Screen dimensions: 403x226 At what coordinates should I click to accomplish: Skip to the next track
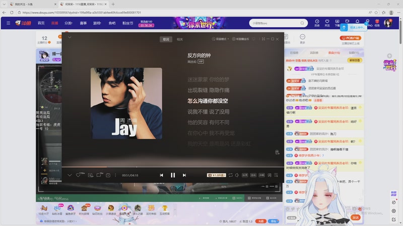184,175
